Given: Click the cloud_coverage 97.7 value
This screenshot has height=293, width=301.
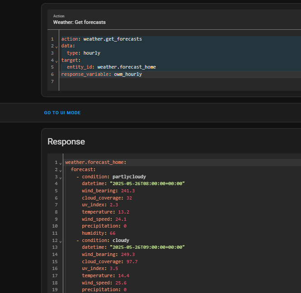Looking at the screenshot, I should 131,261.
